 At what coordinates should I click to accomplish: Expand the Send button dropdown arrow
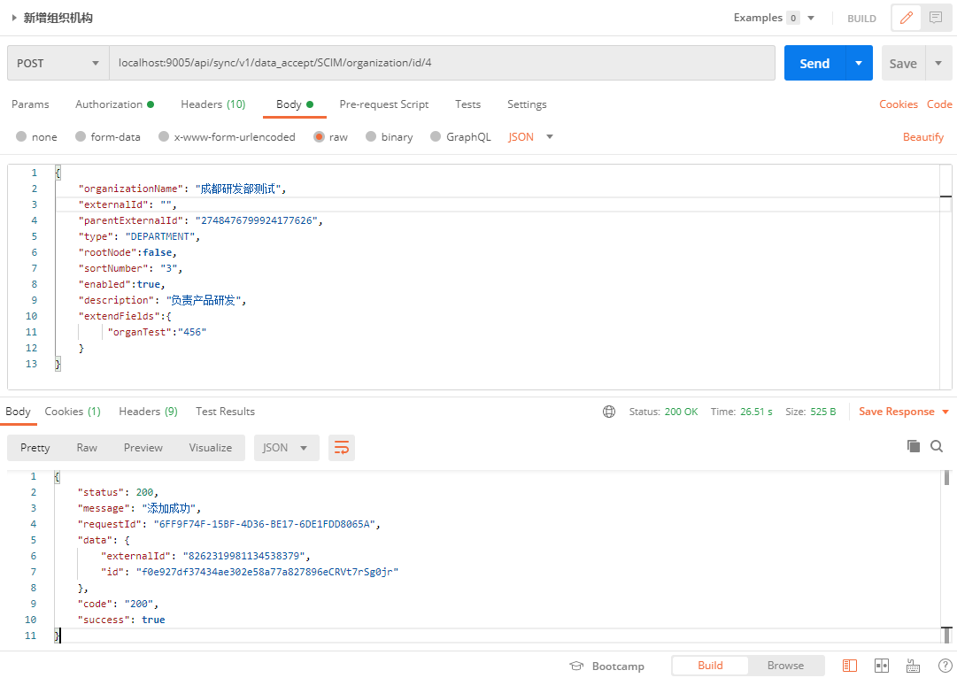click(858, 64)
